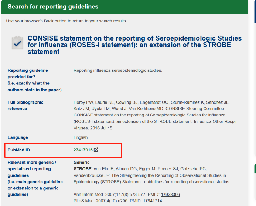Click the 'Search for reporting guidelines' header
The height and width of the screenshot is (206, 256).
[x=53, y=7]
